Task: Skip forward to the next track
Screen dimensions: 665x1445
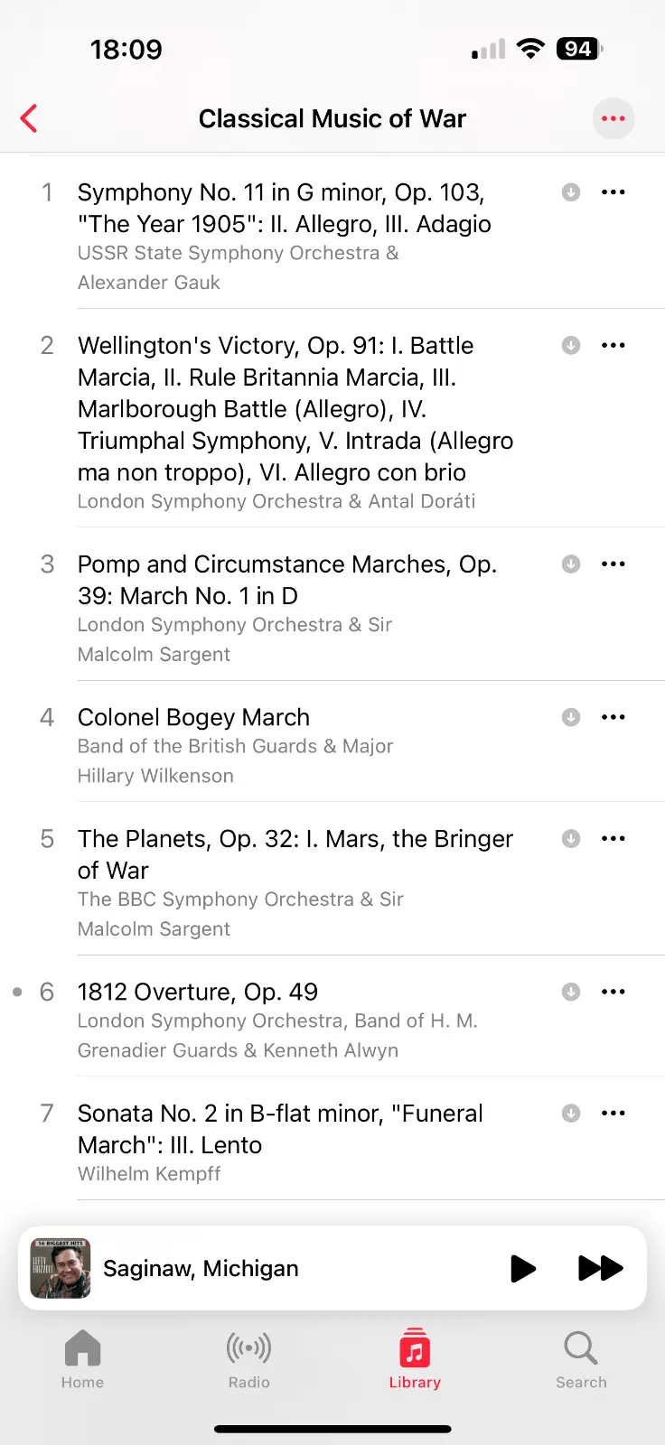Action: 600,1268
